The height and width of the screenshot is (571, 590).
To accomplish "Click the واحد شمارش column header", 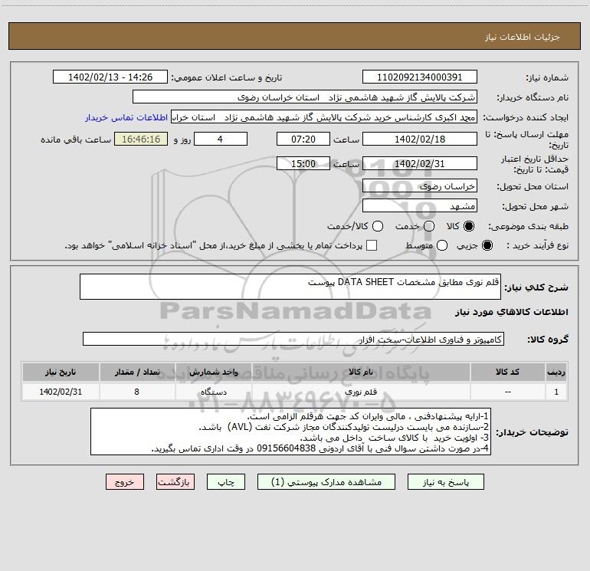I will (213, 372).
